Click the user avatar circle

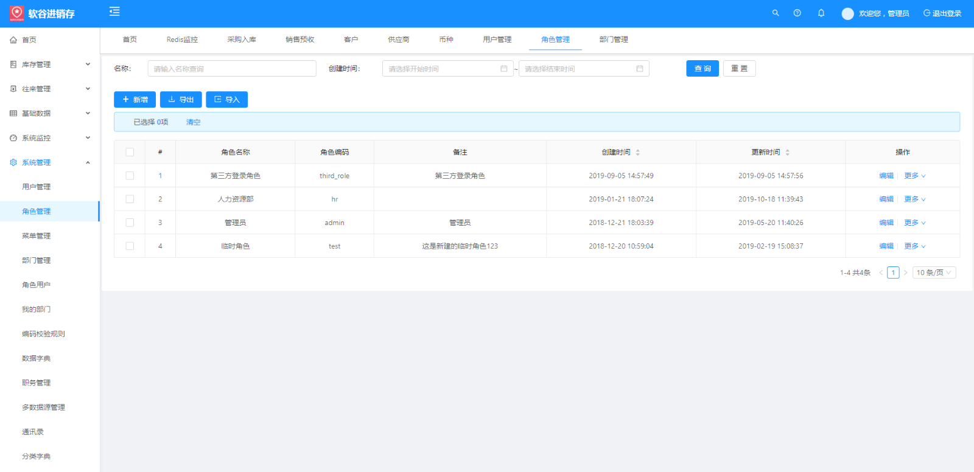pyautogui.click(x=848, y=13)
